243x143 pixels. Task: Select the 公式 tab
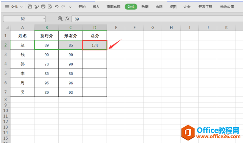tap(131, 7)
